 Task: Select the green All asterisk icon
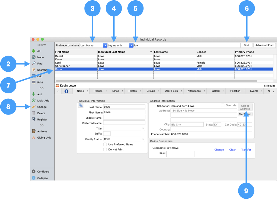click(x=34, y=51)
